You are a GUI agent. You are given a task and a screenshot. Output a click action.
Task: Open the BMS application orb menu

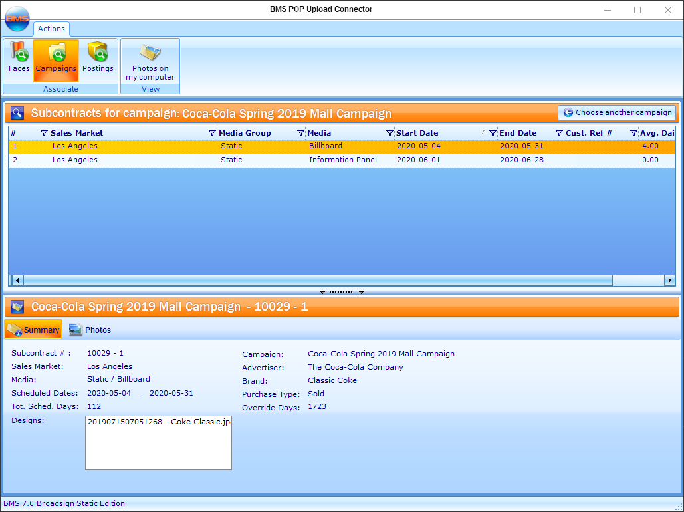click(x=17, y=19)
